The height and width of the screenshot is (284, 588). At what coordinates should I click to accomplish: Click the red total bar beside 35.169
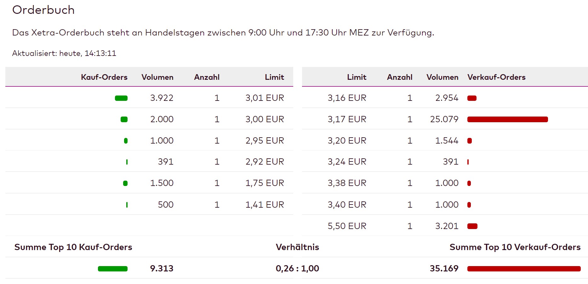click(x=524, y=269)
